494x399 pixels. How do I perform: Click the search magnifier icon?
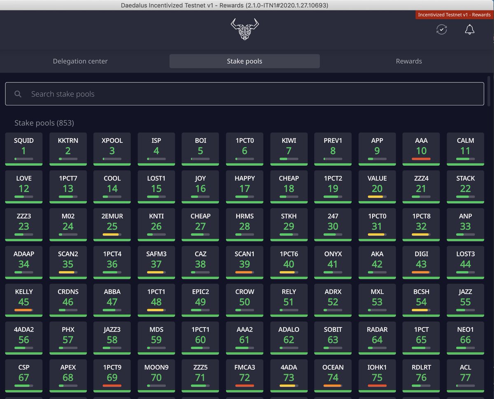(18, 94)
